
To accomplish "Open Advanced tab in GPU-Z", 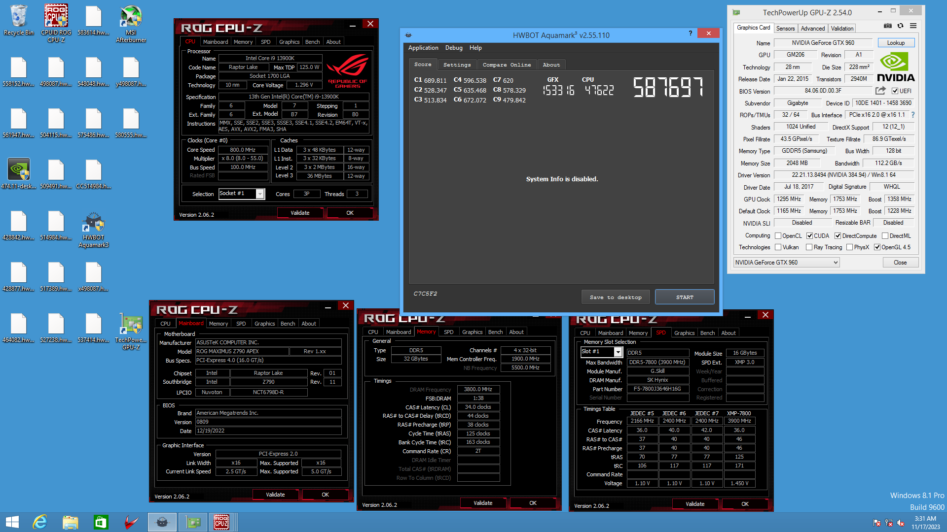I will (812, 29).
